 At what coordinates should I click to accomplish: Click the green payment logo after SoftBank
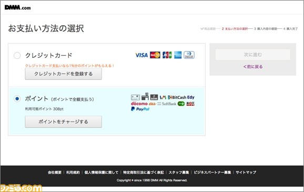pos(181,104)
